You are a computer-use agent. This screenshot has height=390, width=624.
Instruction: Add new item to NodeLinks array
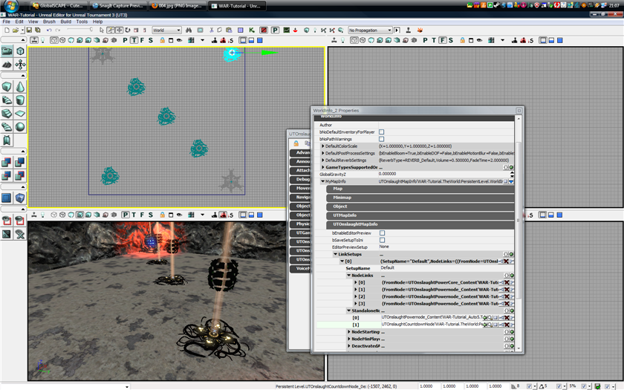(512, 276)
